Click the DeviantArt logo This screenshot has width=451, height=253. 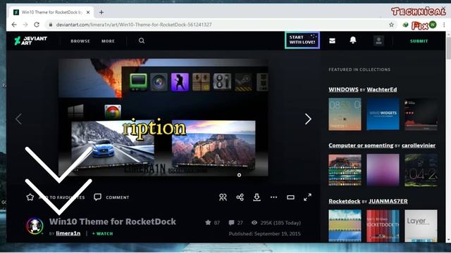(30, 41)
